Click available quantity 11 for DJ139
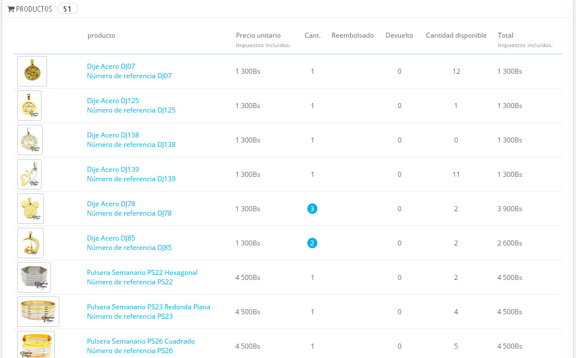The width and height of the screenshot is (576, 358). 456,174
